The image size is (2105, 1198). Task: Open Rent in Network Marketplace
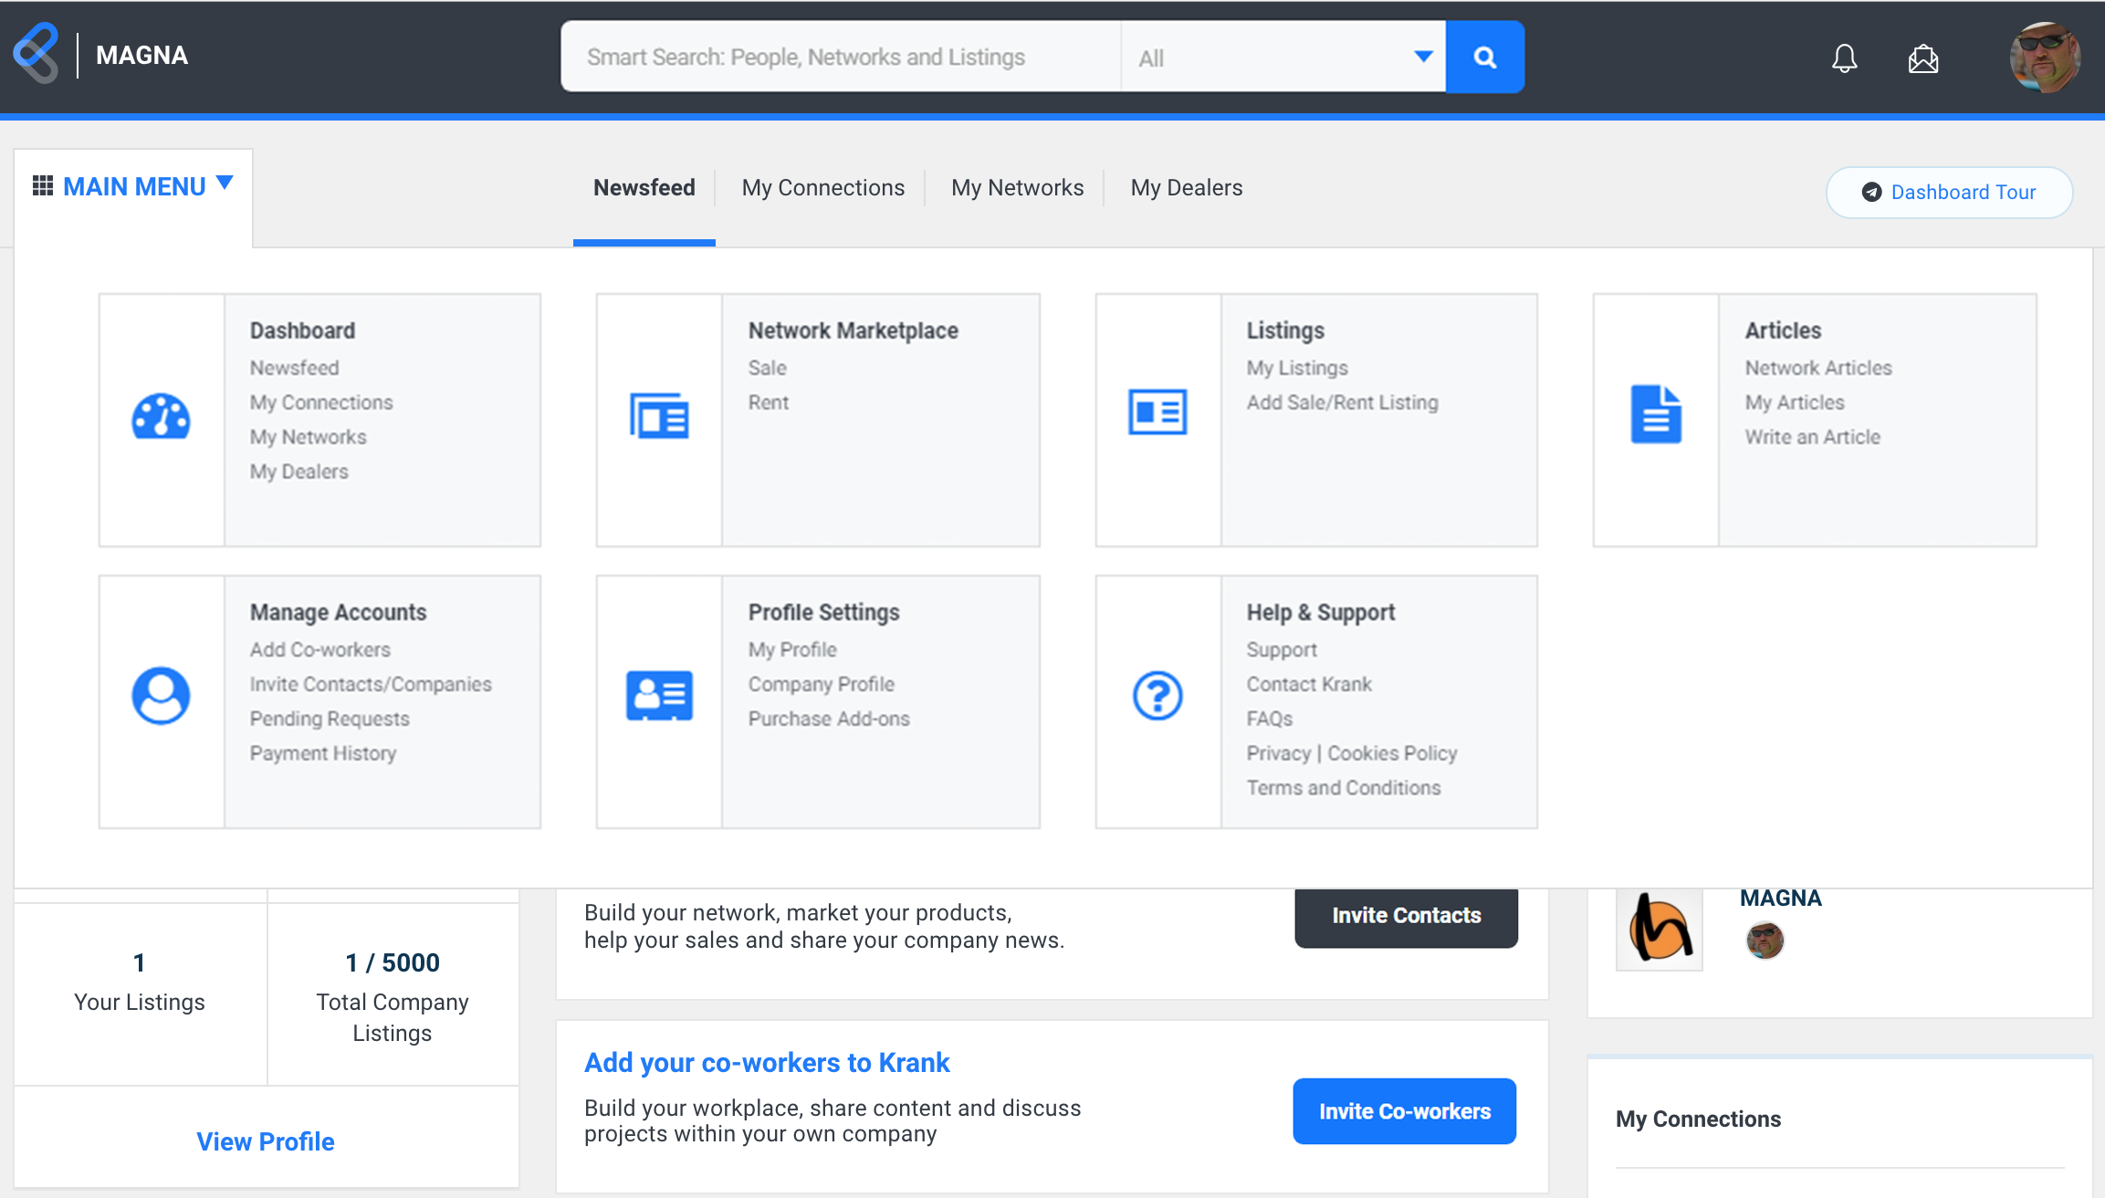(x=769, y=403)
